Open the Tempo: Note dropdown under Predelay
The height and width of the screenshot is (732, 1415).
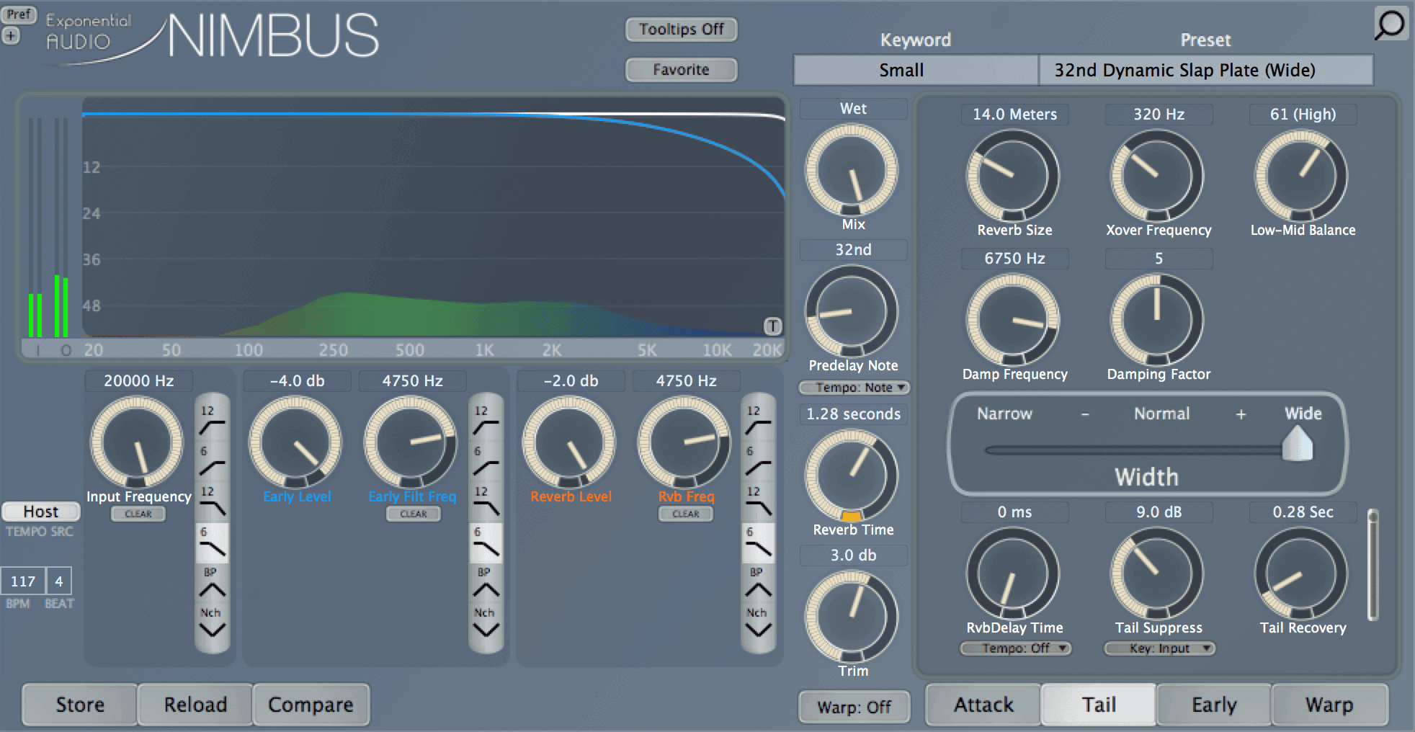[x=854, y=388]
